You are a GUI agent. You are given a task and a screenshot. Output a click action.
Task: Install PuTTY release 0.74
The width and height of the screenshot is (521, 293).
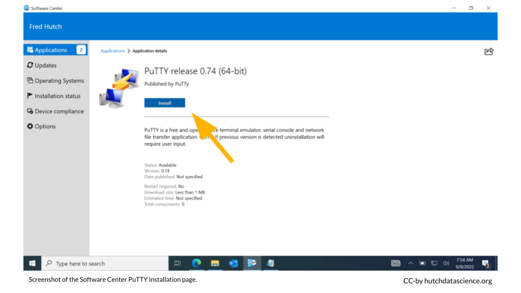[164, 103]
